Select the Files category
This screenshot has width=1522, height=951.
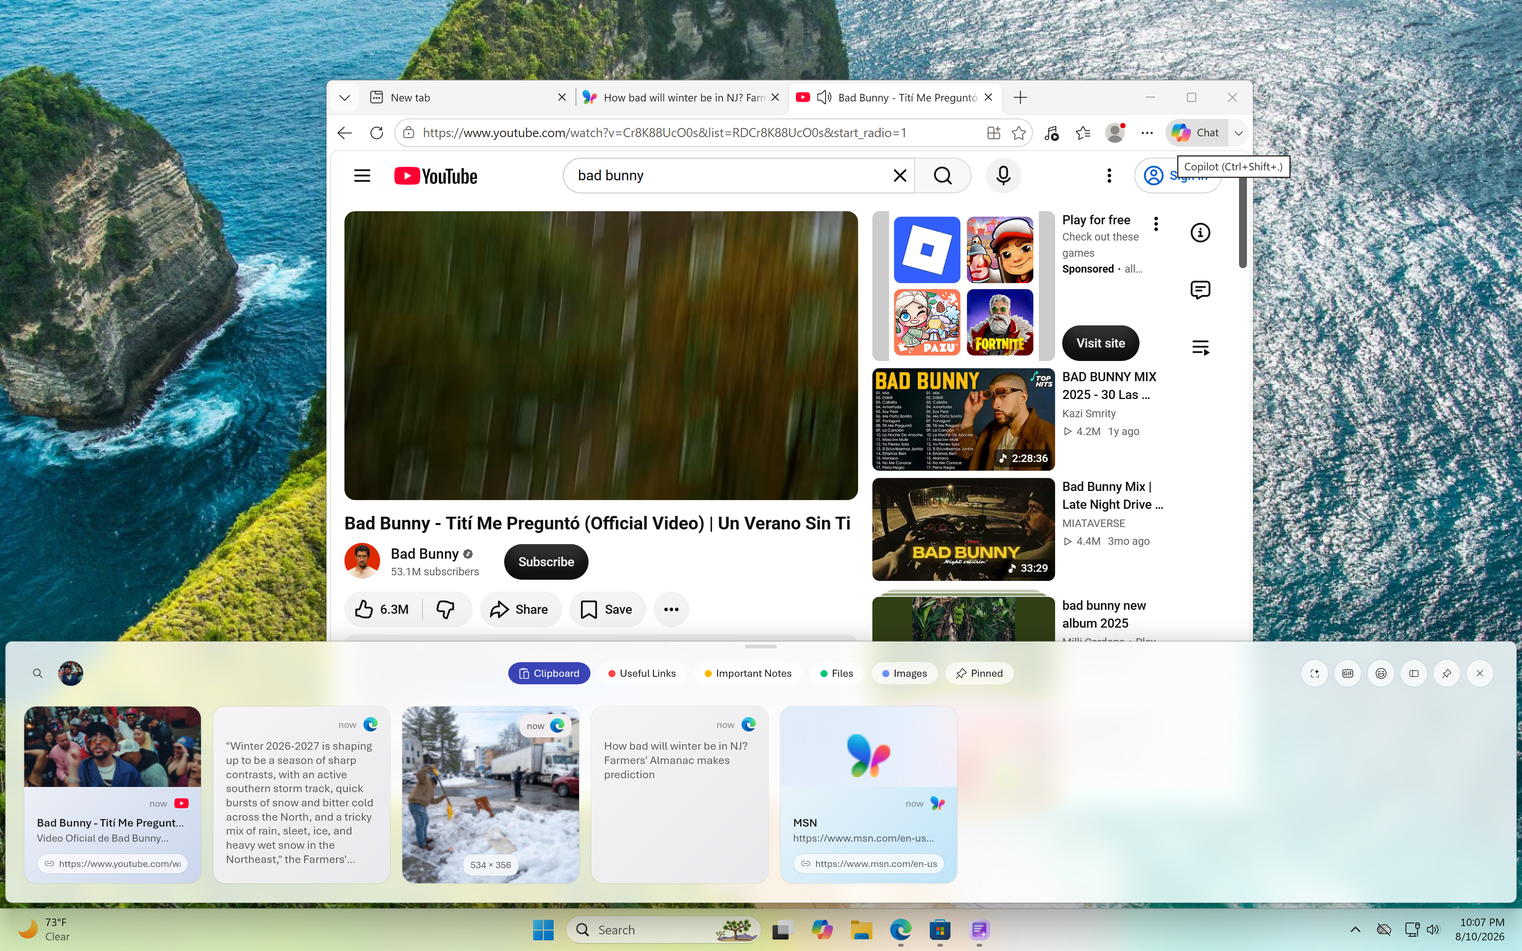[837, 674]
